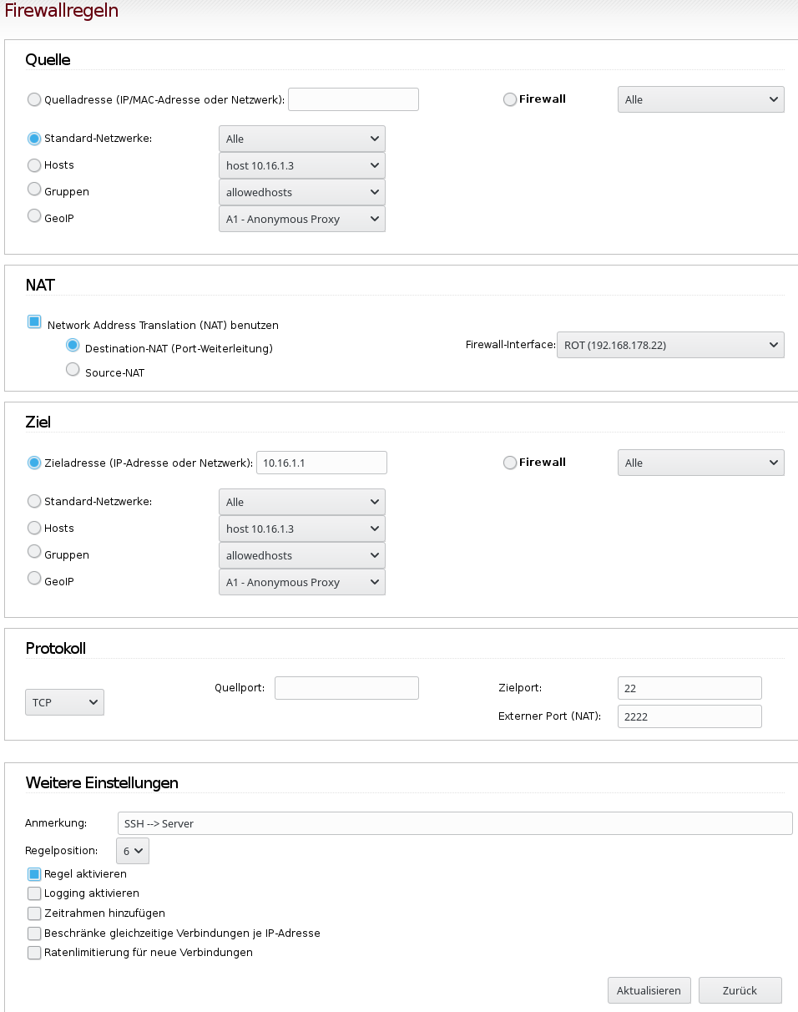The width and height of the screenshot is (798, 1012).
Task: Select Standard-Netzwerke radio in Ziel section
Action: coord(34,502)
